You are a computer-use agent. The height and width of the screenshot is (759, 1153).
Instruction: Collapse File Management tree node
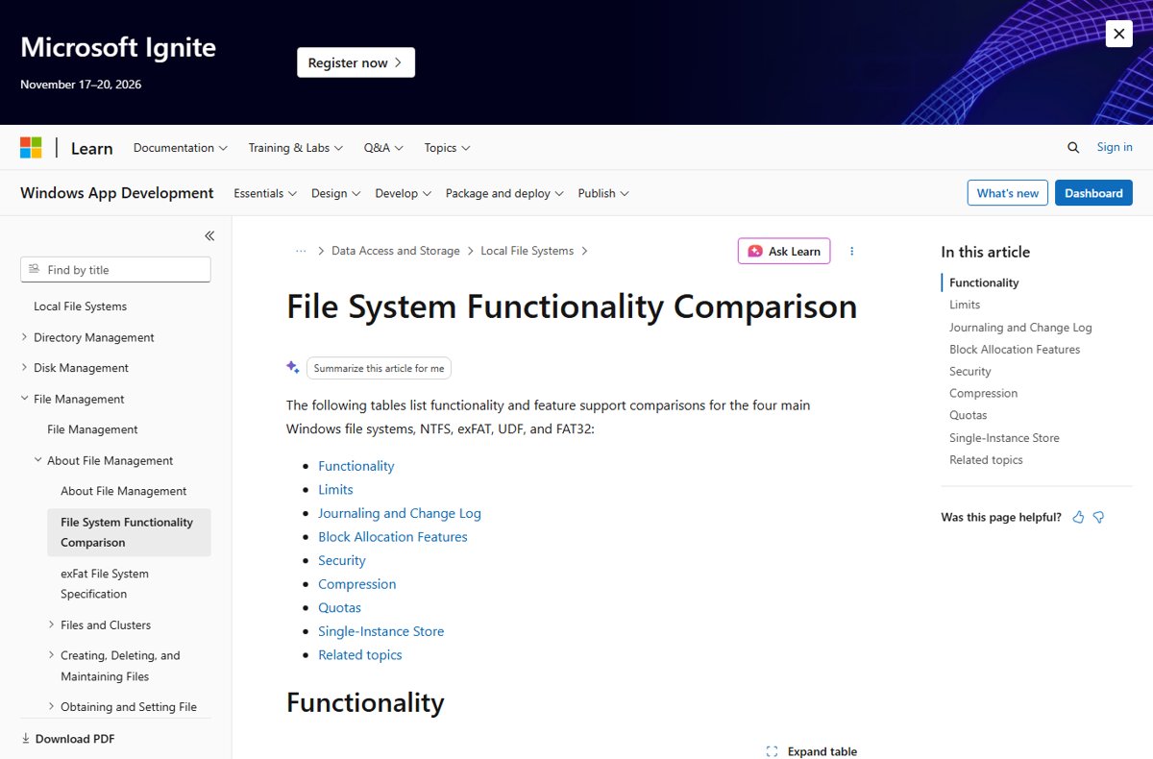click(x=25, y=399)
